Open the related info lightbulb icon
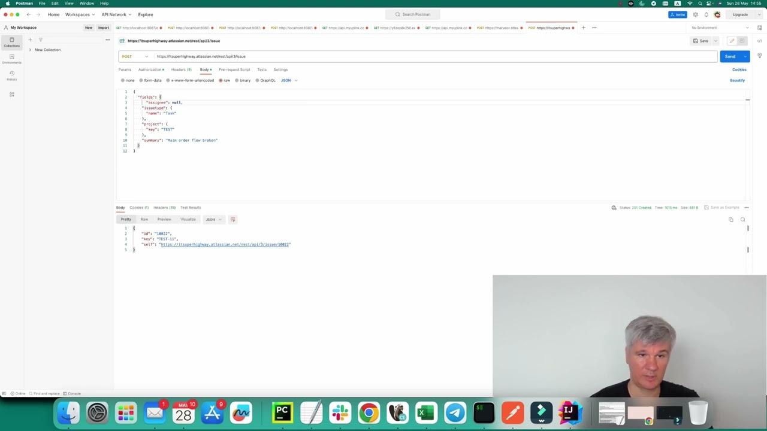 coord(759,56)
